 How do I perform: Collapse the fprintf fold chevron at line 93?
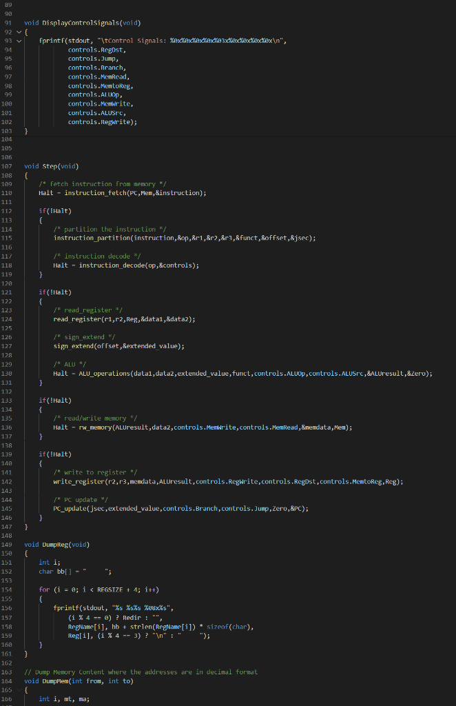(19, 41)
